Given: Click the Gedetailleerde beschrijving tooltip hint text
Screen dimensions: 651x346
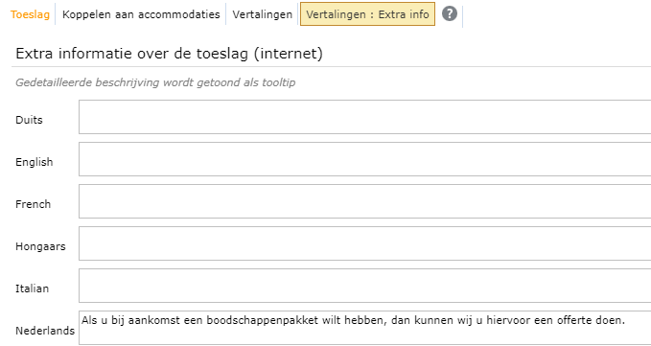Looking at the screenshot, I should 155,82.
